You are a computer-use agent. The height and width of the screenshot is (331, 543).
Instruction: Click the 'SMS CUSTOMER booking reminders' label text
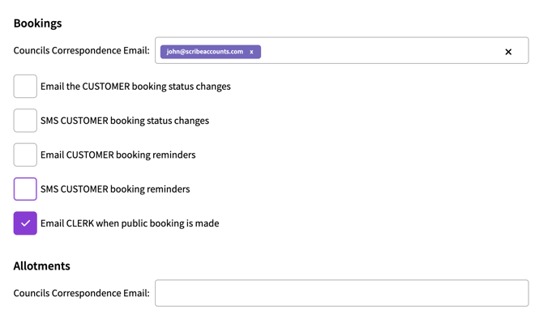click(x=115, y=189)
